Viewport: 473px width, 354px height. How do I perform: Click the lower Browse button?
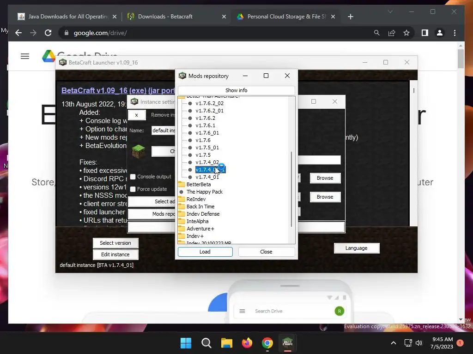pyautogui.click(x=325, y=197)
